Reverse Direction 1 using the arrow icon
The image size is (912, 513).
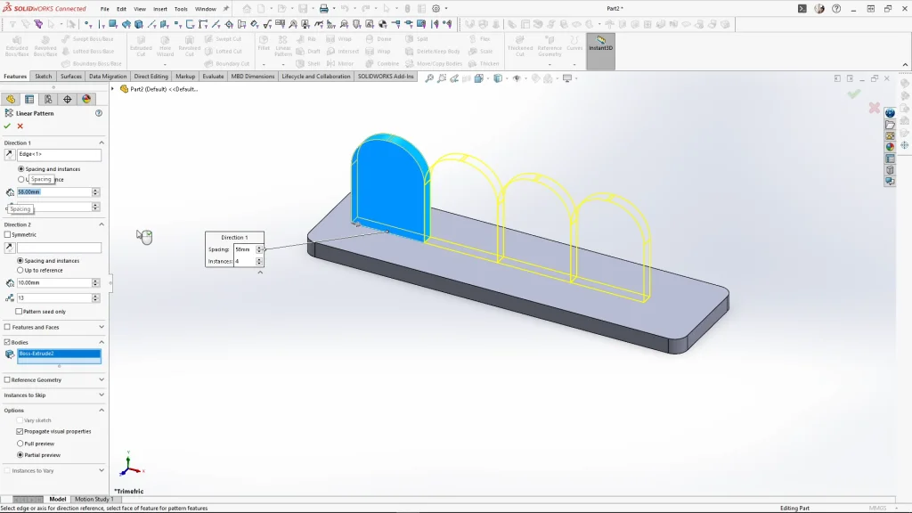click(10, 155)
